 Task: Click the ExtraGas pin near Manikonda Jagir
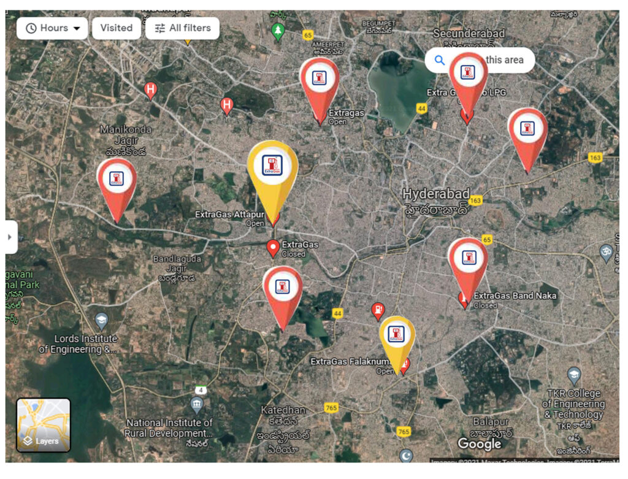(117, 180)
